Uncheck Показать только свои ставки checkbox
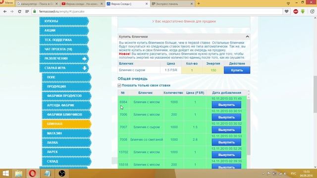This screenshot has width=317, height=178. (x=119, y=86)
